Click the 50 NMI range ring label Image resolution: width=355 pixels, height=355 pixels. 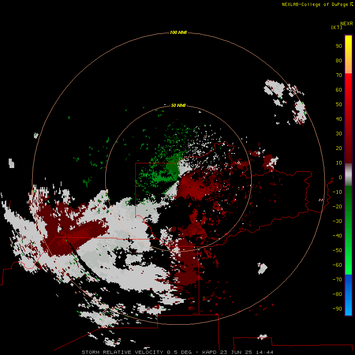[178, 105]
